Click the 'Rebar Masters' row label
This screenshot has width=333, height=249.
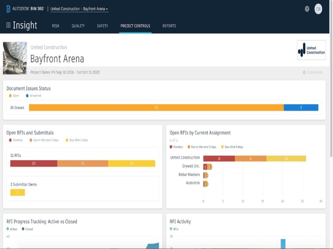pos(189,174)
